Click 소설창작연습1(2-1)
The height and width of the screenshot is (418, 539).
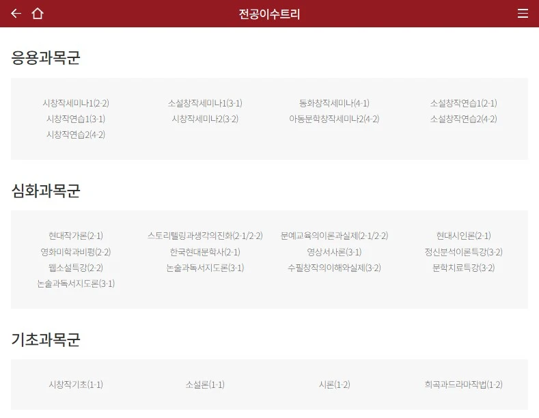tap(463, 103)
